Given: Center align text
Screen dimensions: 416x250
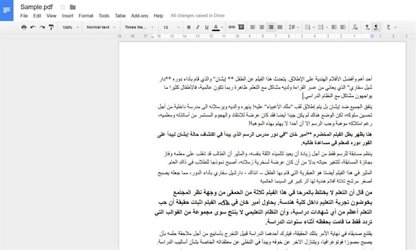Looking at the screenshot, I should pyautogui.click(x=262, y=27).
